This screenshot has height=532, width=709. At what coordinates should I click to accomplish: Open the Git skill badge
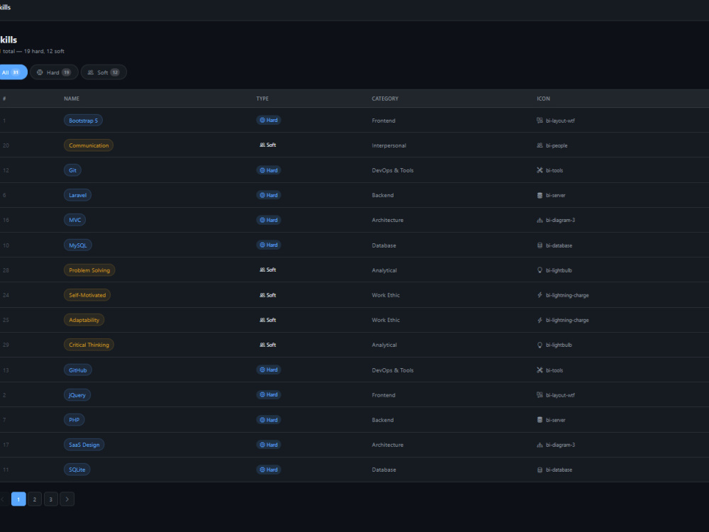(72, 170)
